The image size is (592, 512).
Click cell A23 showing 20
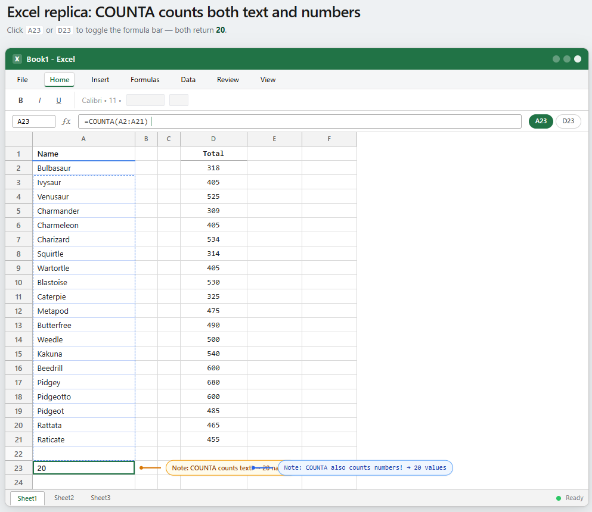pyautogui.click(x=83, y=469)
